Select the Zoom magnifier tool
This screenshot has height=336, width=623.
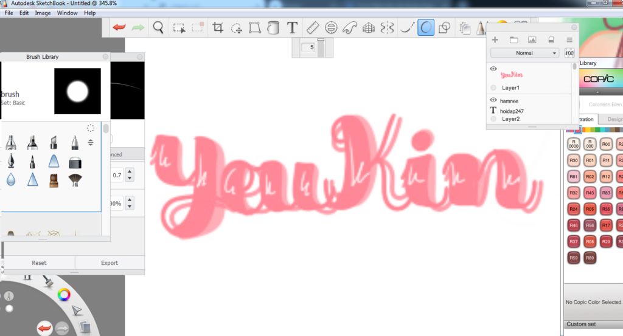coord(158,28)
